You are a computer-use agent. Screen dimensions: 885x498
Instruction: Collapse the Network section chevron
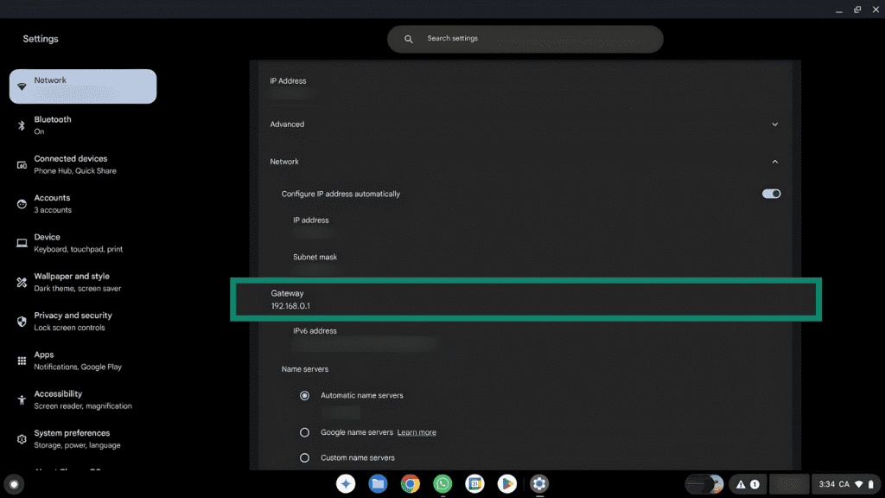(x=774, y=162)
